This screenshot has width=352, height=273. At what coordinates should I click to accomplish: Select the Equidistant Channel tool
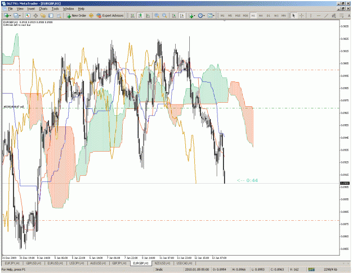[334, 16]
